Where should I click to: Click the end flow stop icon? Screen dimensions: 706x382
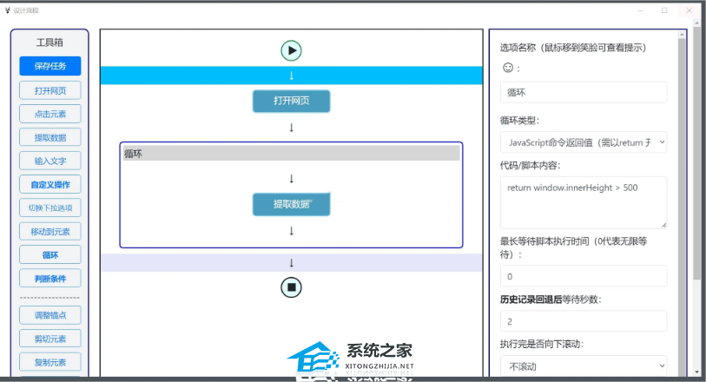(x=291, y=287)
